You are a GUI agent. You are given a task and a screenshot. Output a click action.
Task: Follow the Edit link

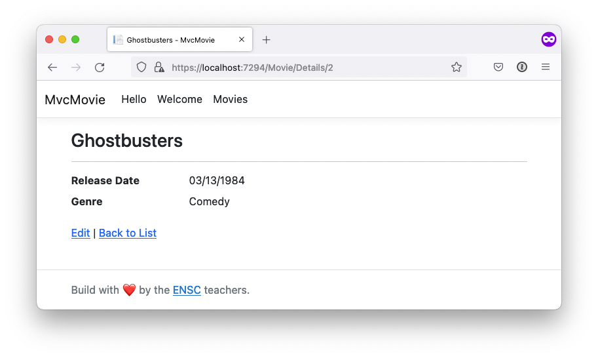[81, 233]
